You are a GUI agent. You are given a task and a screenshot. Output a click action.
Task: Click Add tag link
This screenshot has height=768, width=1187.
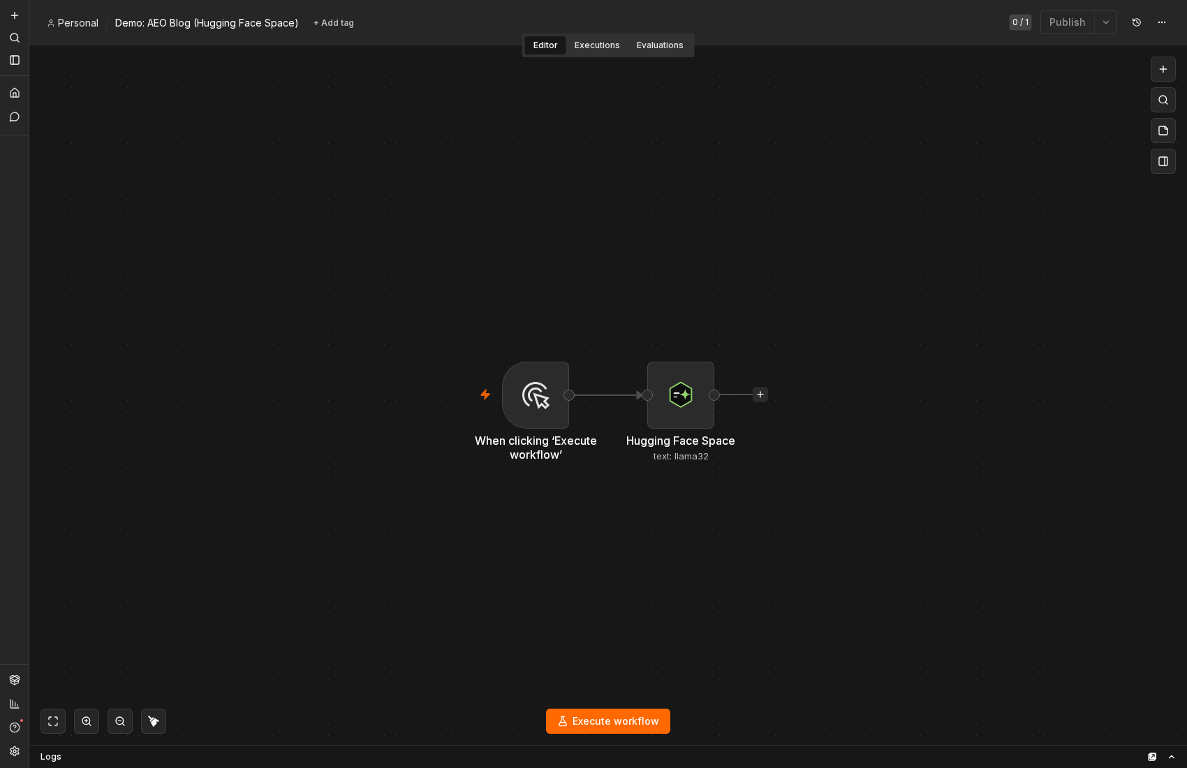[334, 23]
